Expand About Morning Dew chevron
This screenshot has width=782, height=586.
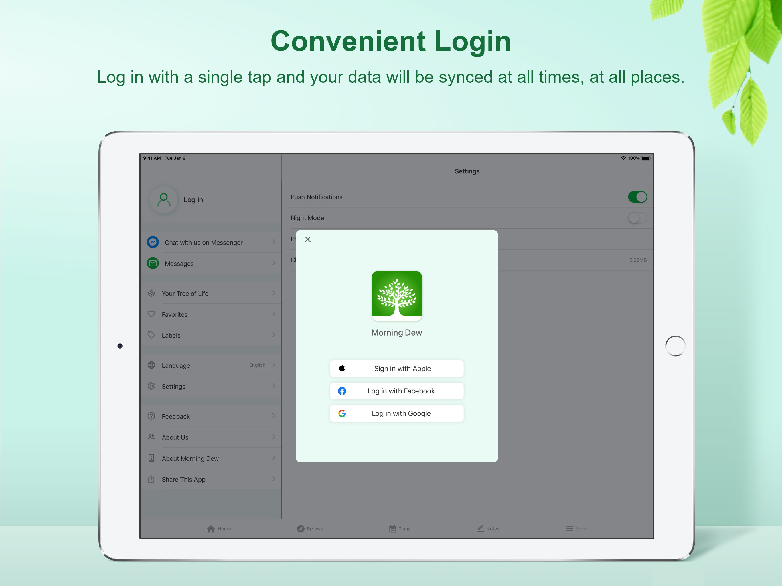click(x=274, y=458)
